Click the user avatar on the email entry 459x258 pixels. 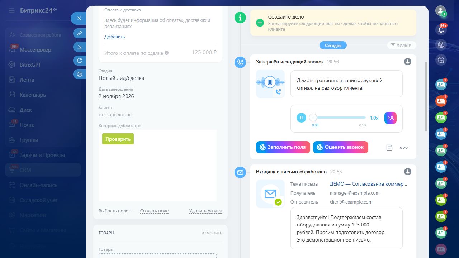tap(408, 172)
